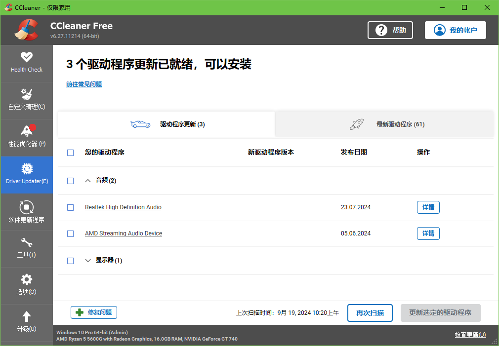The image size is (499, 346).
Task: Open the 选项 settings section
Action: click(27, 285)
